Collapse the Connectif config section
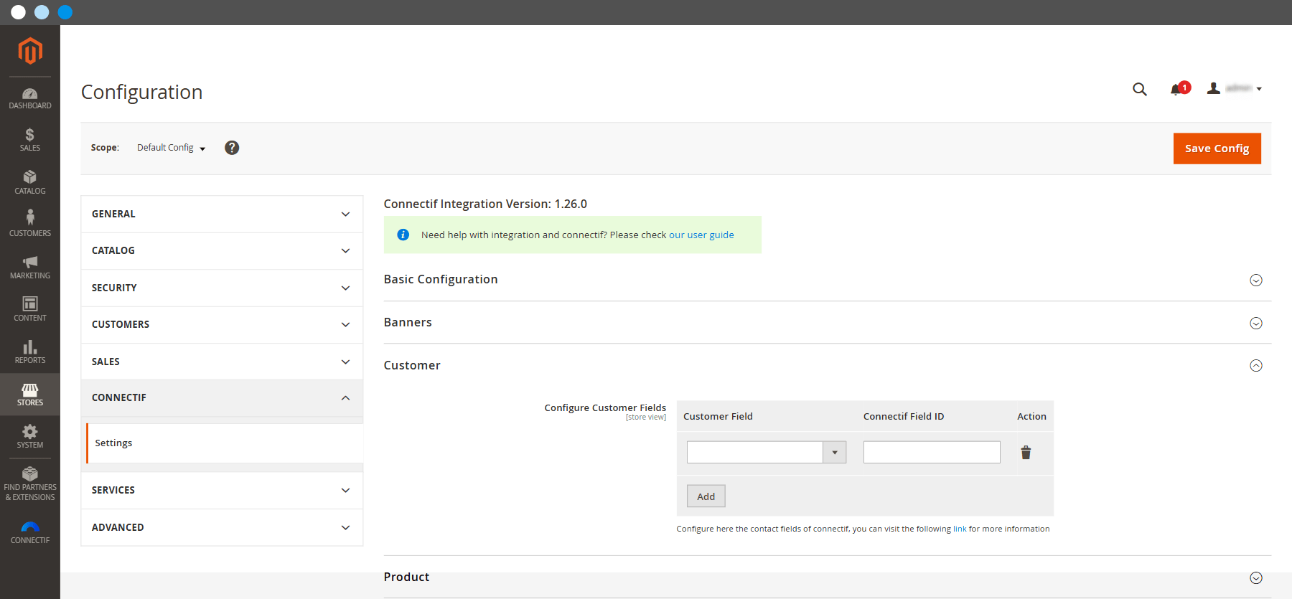 pos(222,398)
